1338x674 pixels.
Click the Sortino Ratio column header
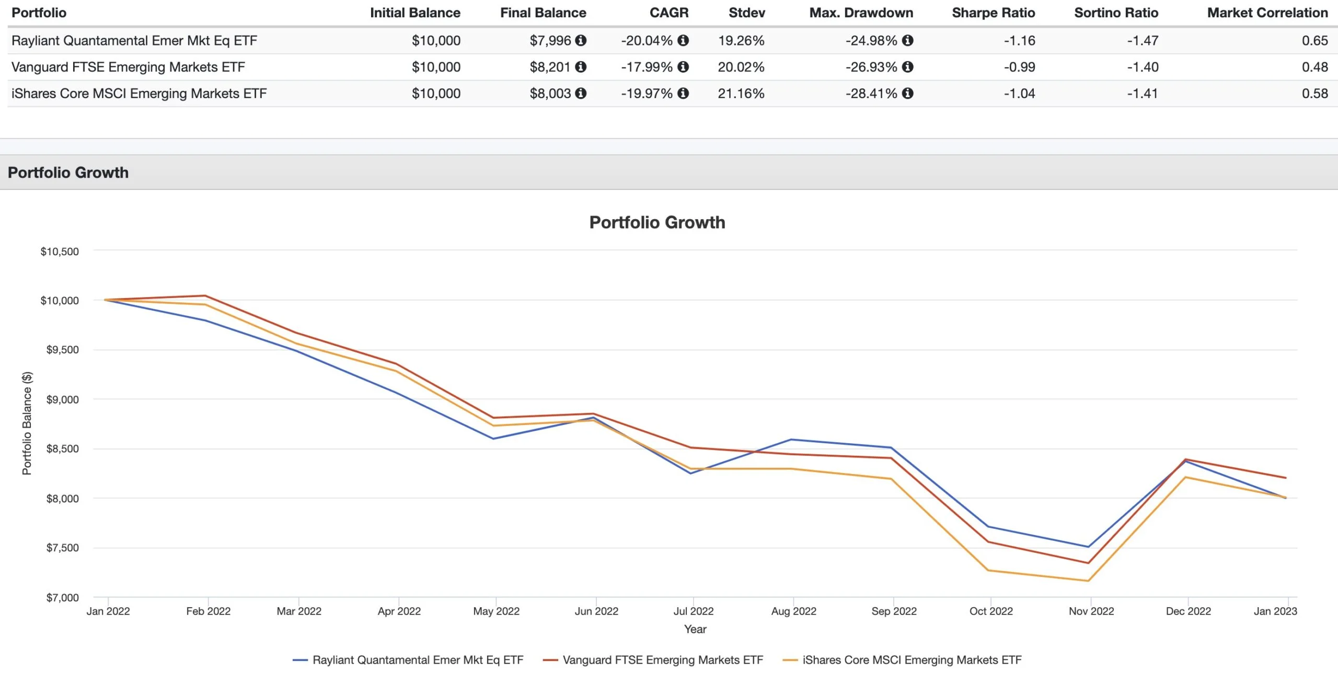[1116, 13]
